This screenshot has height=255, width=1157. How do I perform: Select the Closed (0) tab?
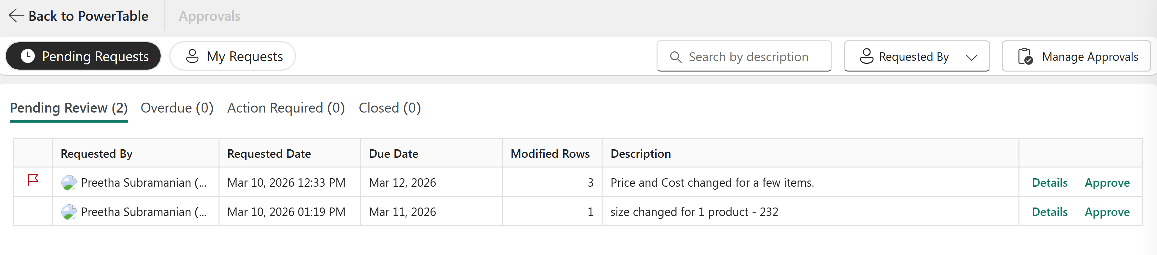[390, 108]
